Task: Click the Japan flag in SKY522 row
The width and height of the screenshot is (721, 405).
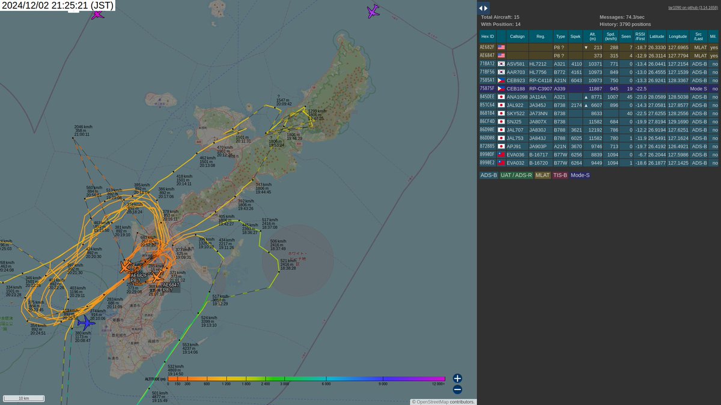Action: [x=501, y=113]
